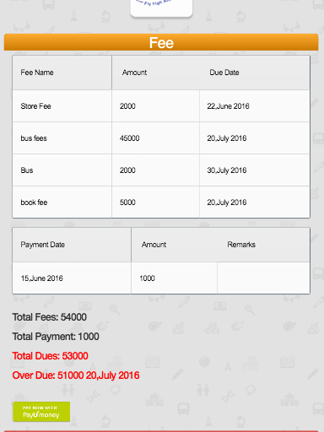This screenshot has height=432, width=324.
Task: Click the Total Fees: 54000 text
Action: 50,317
